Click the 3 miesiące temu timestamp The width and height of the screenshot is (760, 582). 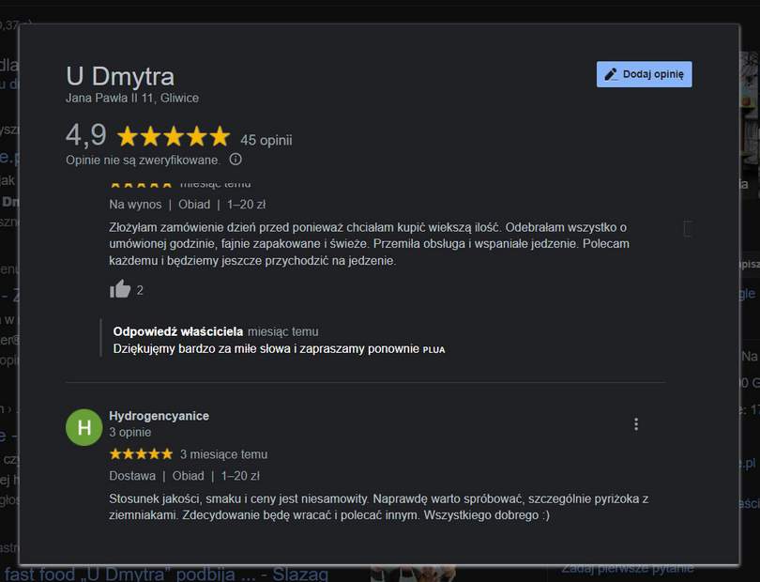pos(224,454)
